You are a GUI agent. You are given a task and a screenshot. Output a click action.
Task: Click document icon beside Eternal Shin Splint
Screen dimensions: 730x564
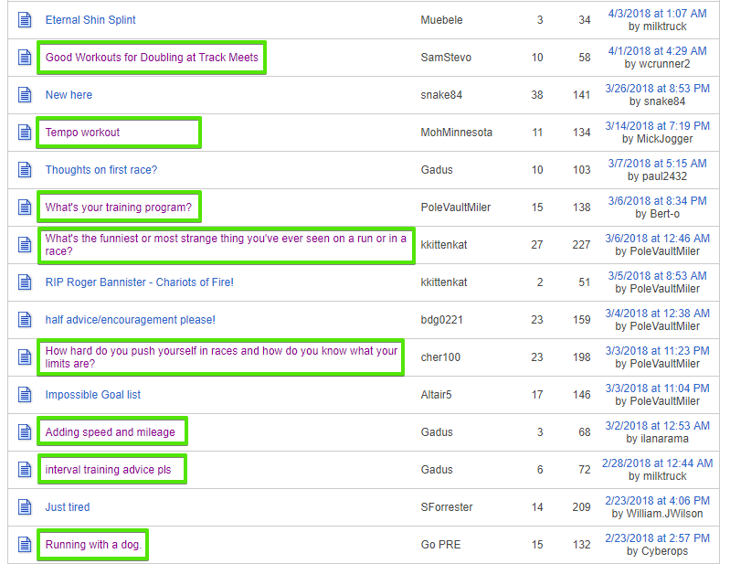click(25, 20)
